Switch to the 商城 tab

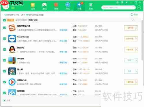point(56,6)
